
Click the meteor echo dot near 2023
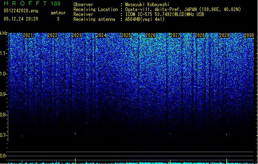pyautogui.click(x=75, y=133)
